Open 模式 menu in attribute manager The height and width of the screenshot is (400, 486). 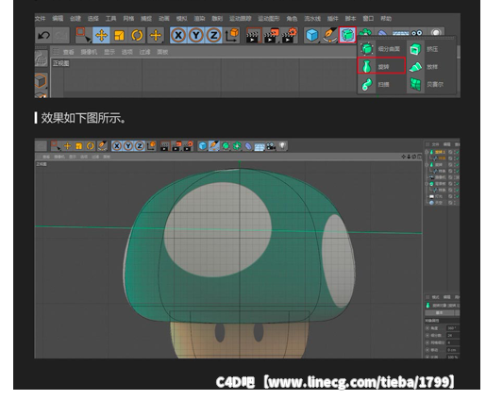tap(435, 297)
